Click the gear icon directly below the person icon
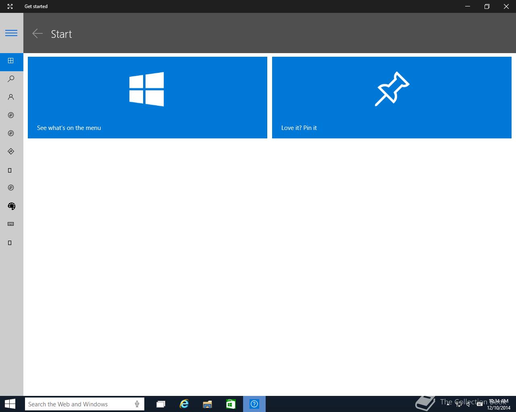516x412 pixels. tap(11, 115)
